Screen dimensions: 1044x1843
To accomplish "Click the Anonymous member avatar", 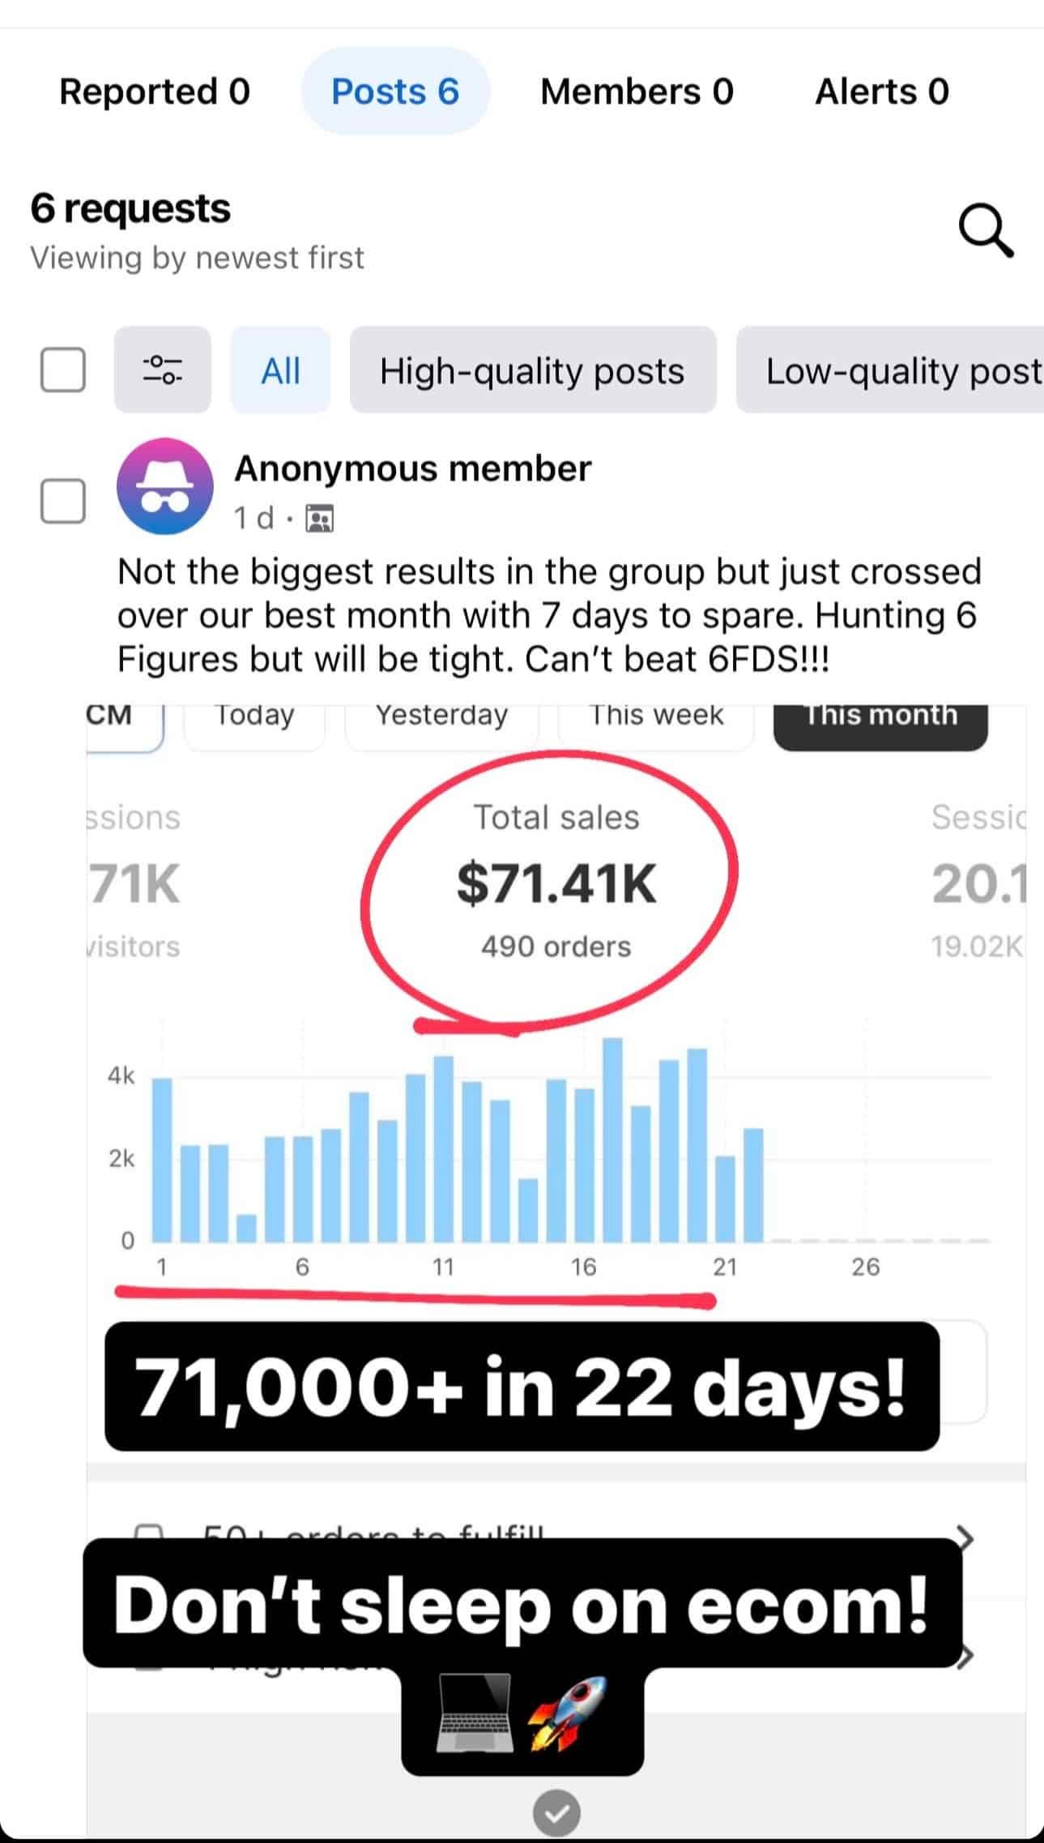I will (165, 486).
